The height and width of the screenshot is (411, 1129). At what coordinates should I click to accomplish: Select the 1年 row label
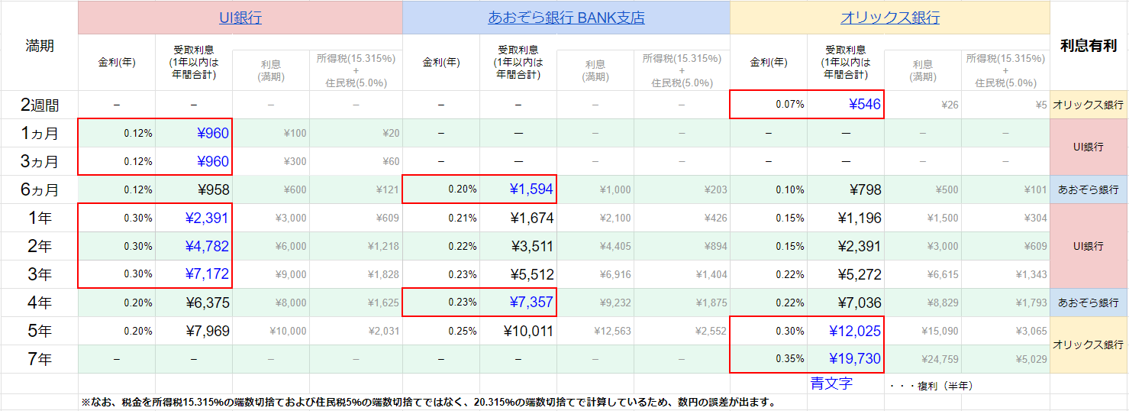pyautogui.click(x=40, y=218)
